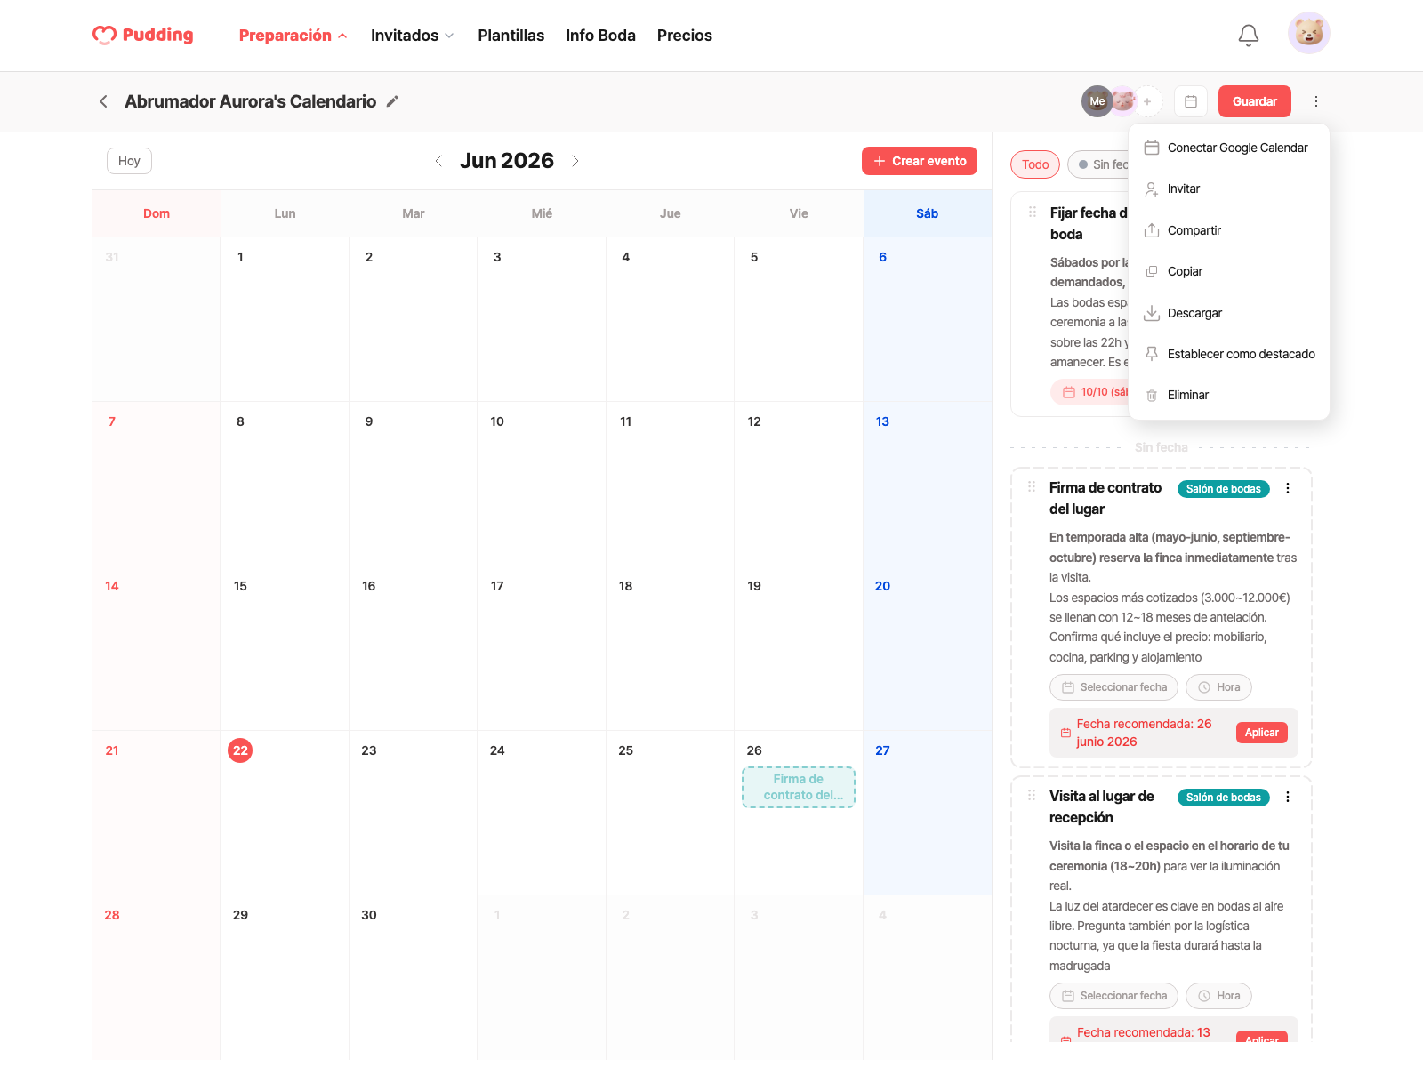Expand the Preparación nav dropdown
The width and height of the screenshot is (1423, 1067).
[x=293, y=36]
